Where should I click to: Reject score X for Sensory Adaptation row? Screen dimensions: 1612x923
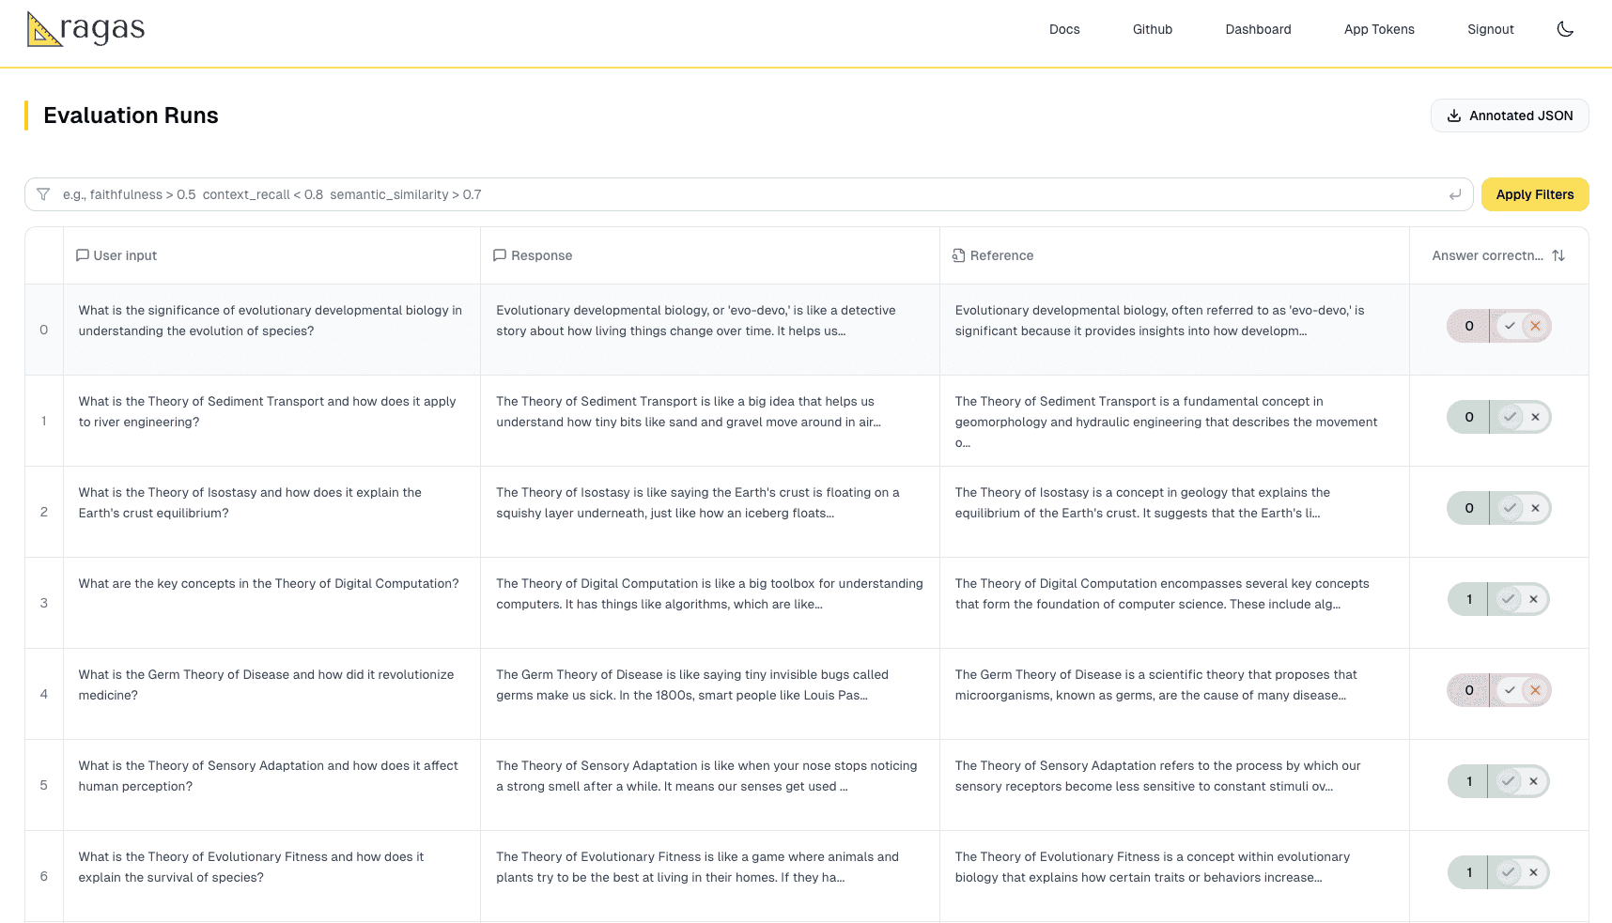pyautogui.click(x=1533, y=781)
